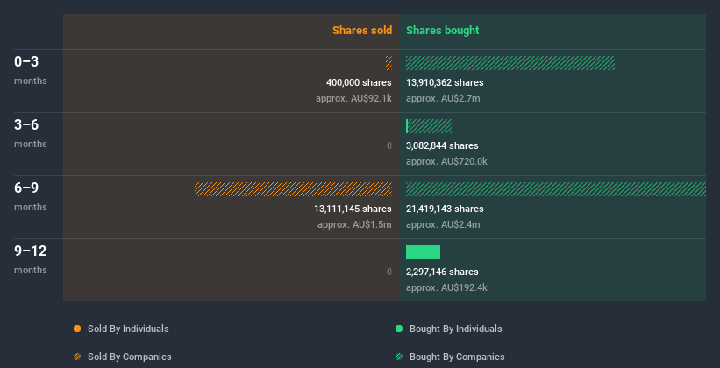
Task: Click the Shares sold column header
Action: click(x=362, y=31)
